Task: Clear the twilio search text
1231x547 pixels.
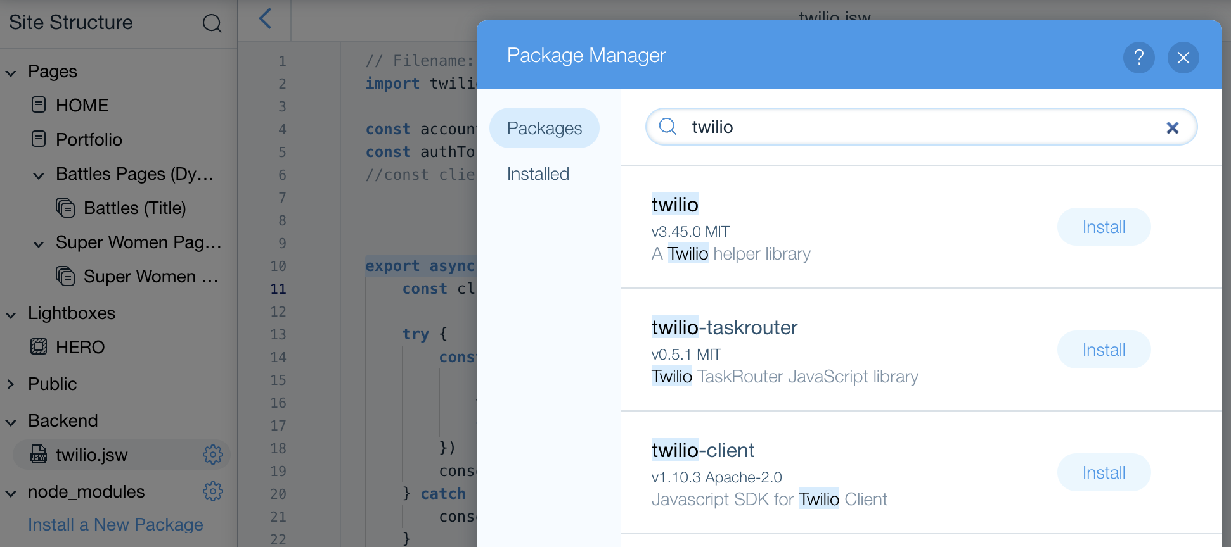Action: point(1172,128)
